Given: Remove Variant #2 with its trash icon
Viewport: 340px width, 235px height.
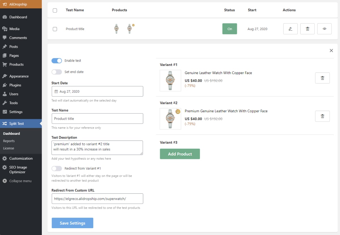Looking at the screenshot, I should [322, 116].
